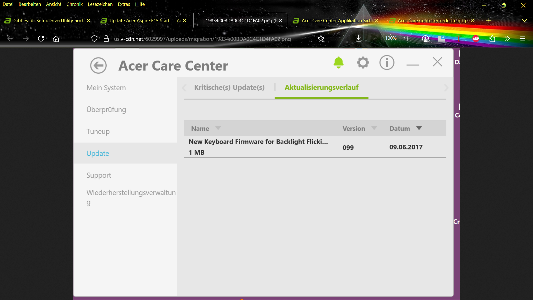The image size is (533, 300).
Task: Open the Support section
Action: click(x=99, y=175)
